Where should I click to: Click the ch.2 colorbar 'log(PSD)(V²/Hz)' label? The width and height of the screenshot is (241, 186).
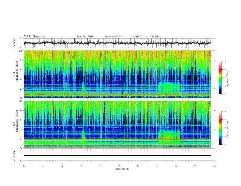(x=228, y=129)
